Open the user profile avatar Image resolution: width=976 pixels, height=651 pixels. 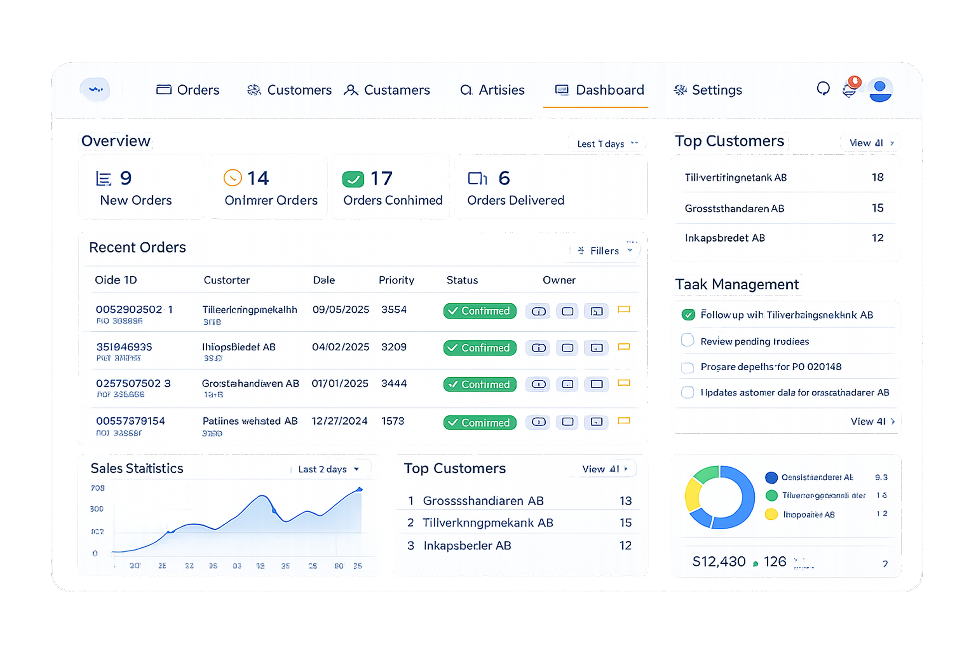click(x=880, y=89)
